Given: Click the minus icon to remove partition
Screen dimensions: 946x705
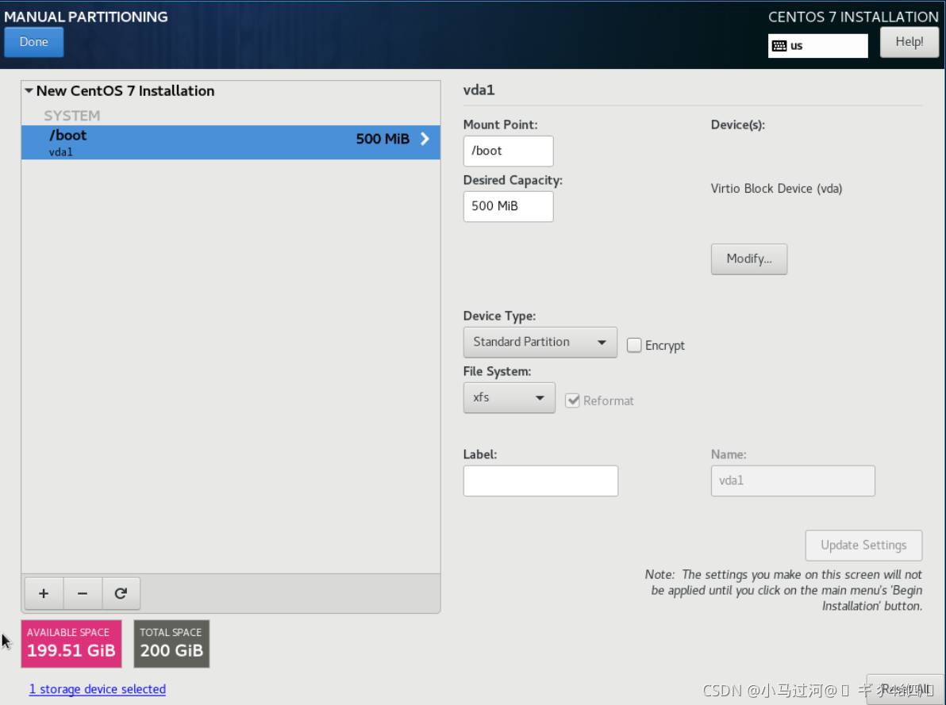Looking at the screenshot, I should 83,593.
